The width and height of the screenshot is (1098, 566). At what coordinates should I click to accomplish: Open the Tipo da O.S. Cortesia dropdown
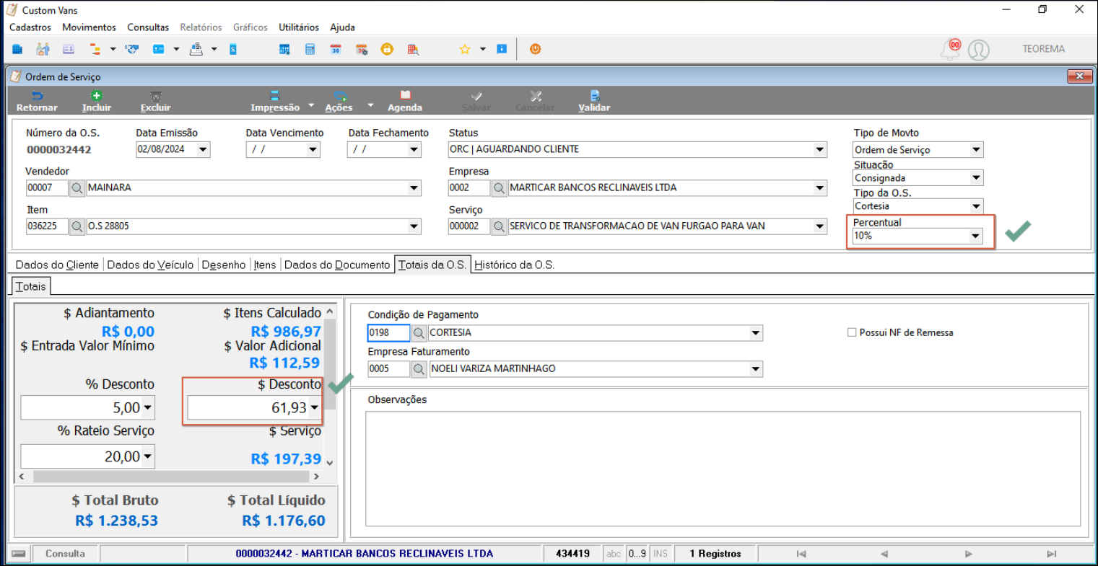(976, 206)
